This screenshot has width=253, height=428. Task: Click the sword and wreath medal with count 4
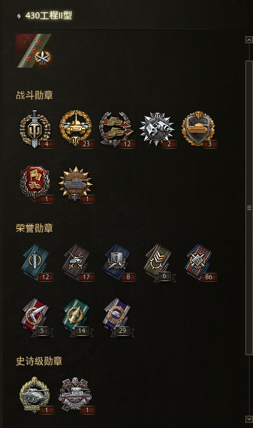pyautogui.click(x=36, y=129)
